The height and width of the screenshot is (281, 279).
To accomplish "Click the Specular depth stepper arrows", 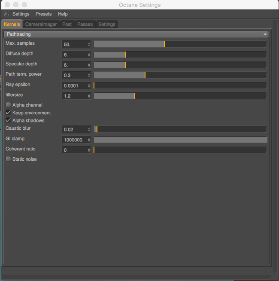I will click(x=89, y=65).
